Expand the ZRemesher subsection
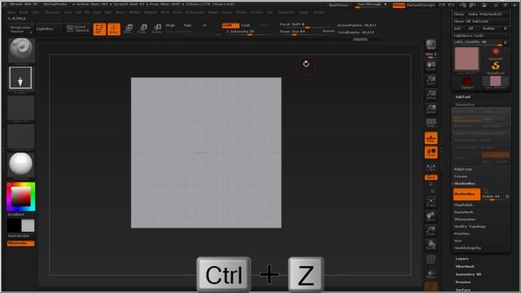Screen dimensions: 521x293 click(465, 220)
